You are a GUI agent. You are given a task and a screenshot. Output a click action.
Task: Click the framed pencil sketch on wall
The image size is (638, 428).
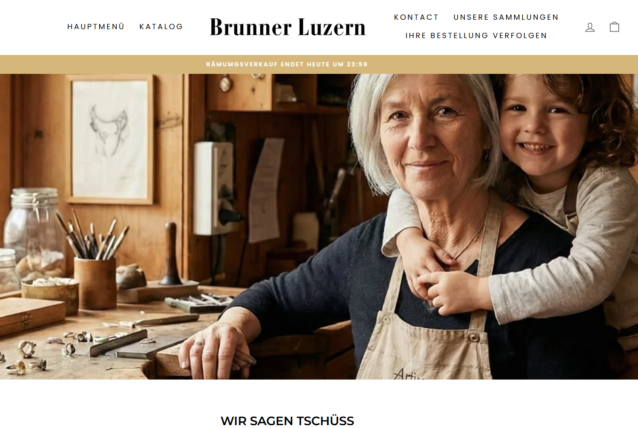(110, 140)
